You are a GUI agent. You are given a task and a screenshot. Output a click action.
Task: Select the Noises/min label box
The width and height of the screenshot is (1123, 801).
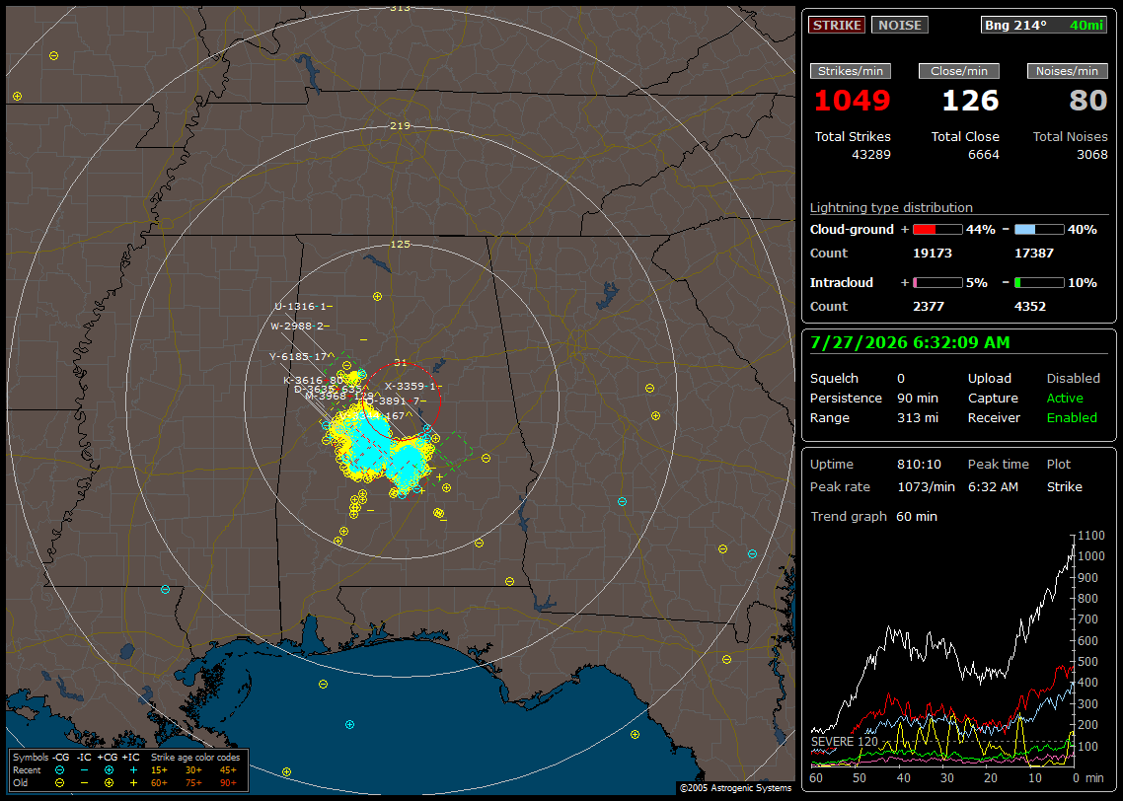click(1067, 71)
